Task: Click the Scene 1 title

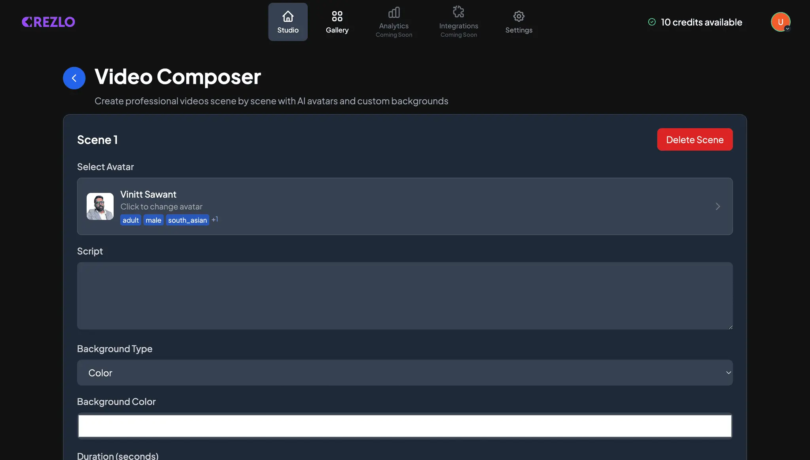Action: 97,140
